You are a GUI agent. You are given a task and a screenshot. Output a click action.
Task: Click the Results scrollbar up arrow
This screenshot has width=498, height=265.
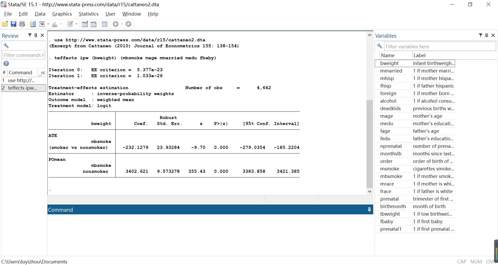coord(370,35)
